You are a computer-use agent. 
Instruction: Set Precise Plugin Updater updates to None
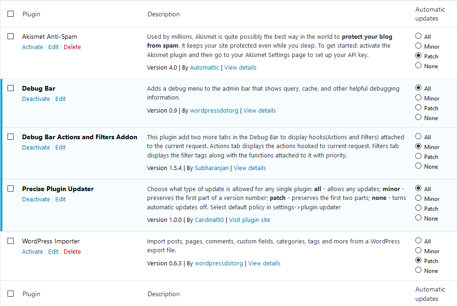pos(418,218)
